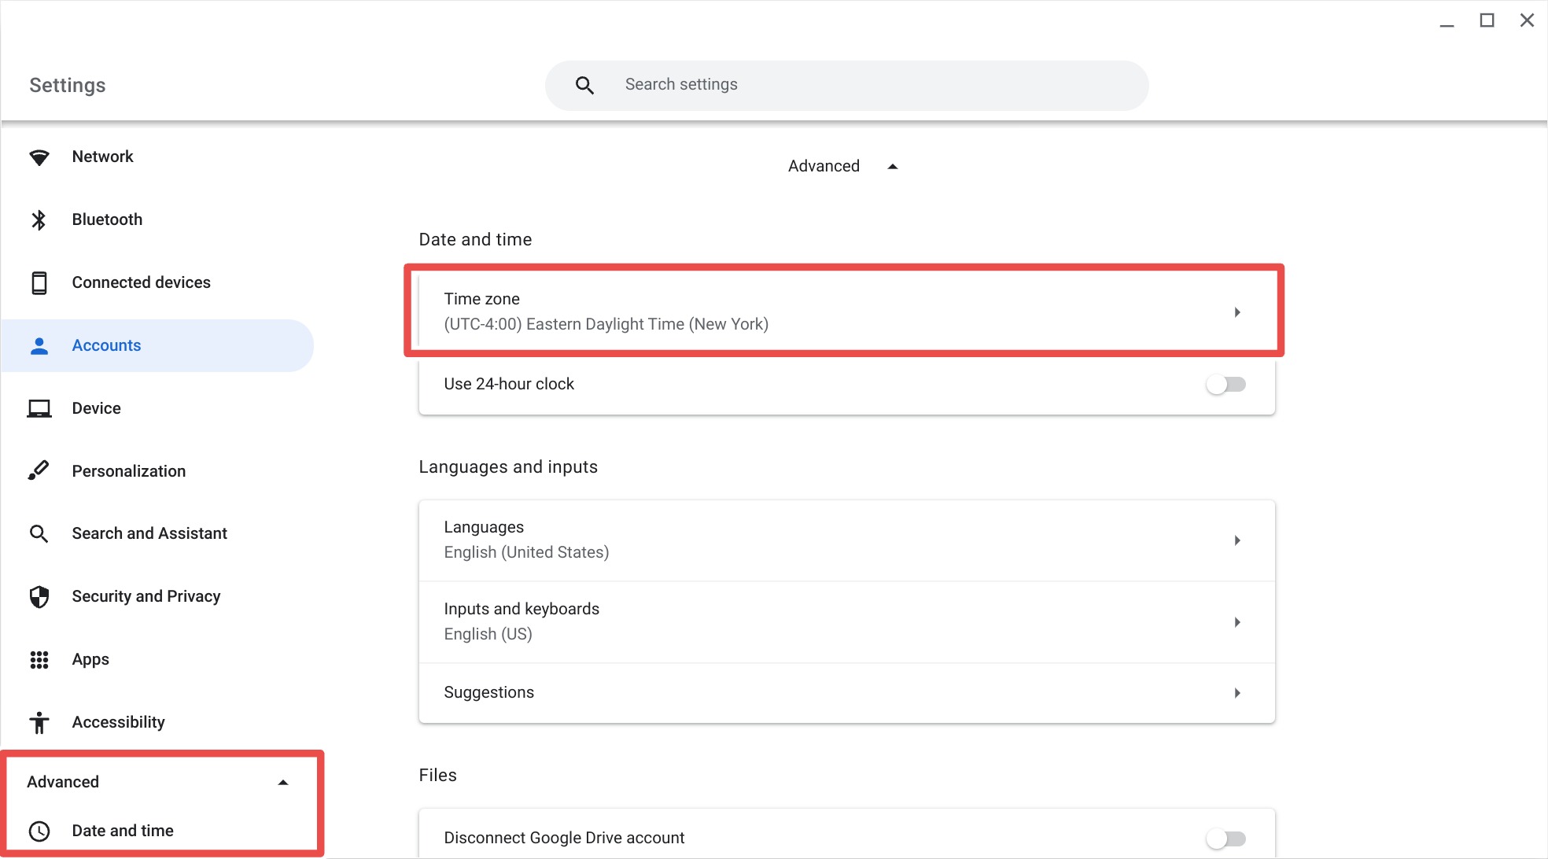1548x859 pixels.
Task: Open Search and Assistant via its magnifier icon
Action: click(39, 533)
